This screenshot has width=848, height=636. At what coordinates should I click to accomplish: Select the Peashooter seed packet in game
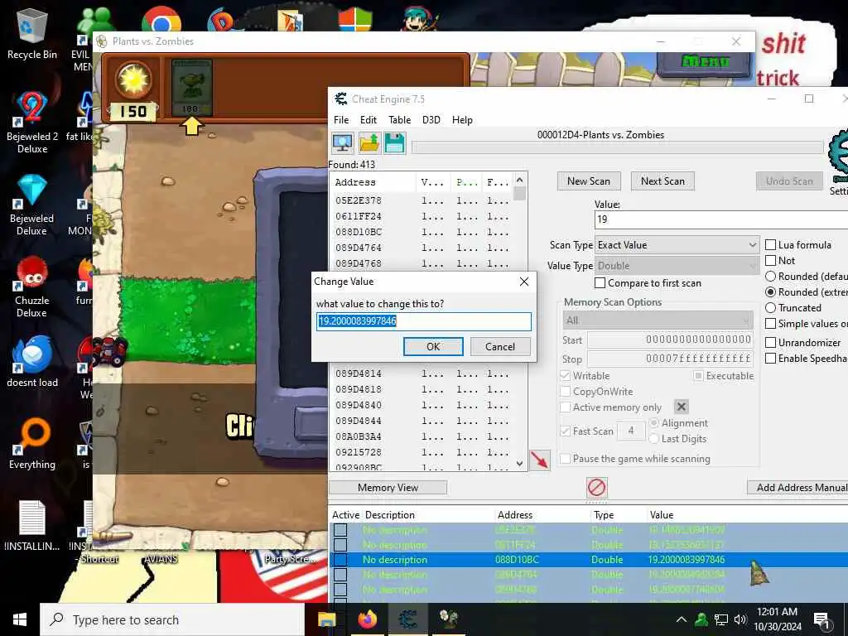(192, 87)
